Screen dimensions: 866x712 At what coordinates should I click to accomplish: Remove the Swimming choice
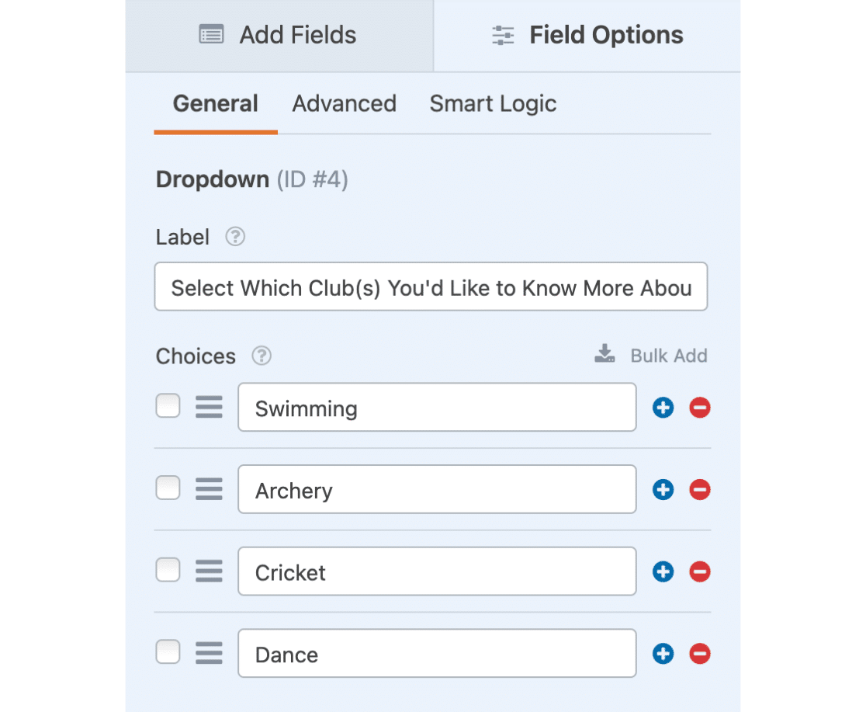(699, 408)
